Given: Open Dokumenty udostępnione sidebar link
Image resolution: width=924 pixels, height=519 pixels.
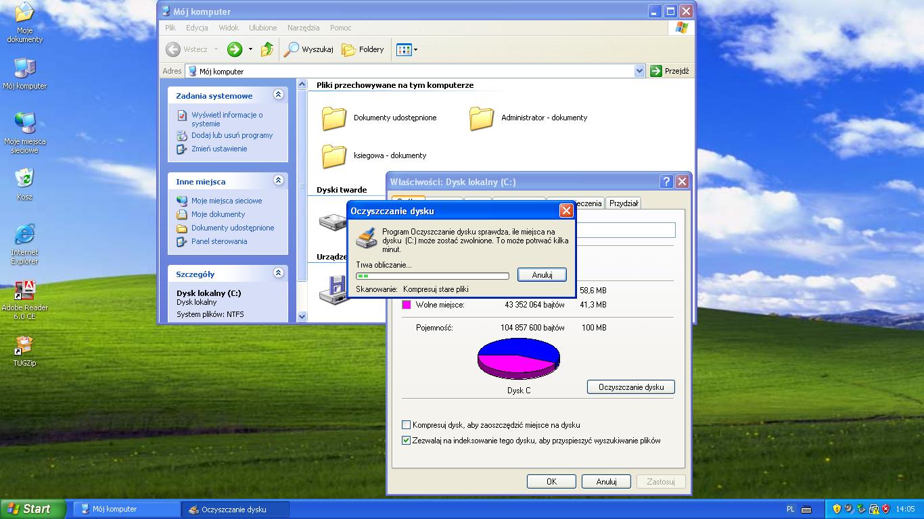Looking at the screenshot, I should [x=233, y=228].
